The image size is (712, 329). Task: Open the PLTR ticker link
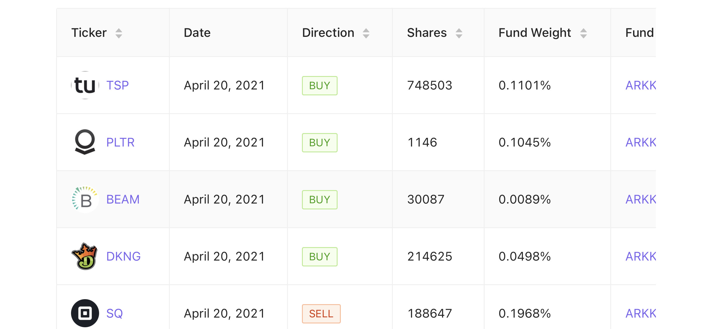(x=120, y=142)
